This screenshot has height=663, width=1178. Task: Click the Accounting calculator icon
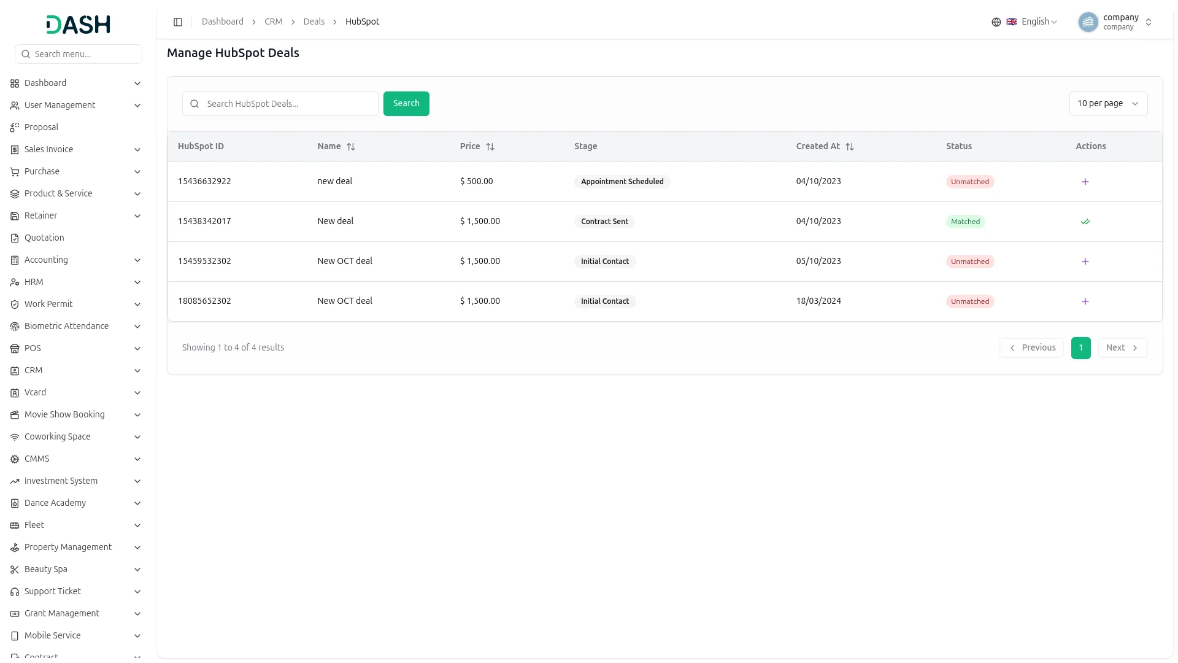[x=15, y=260]
